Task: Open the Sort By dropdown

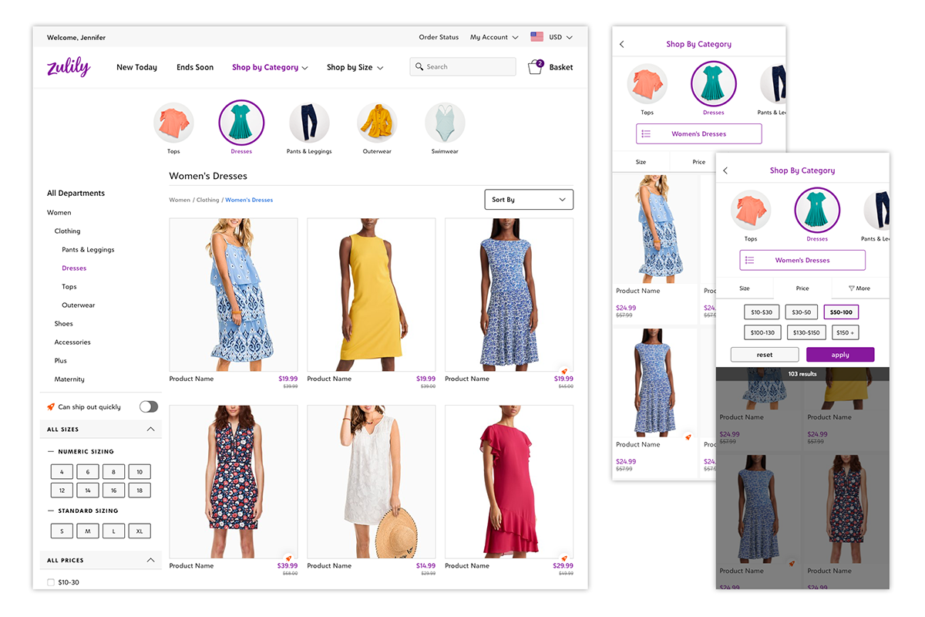Action: (529, 200)
